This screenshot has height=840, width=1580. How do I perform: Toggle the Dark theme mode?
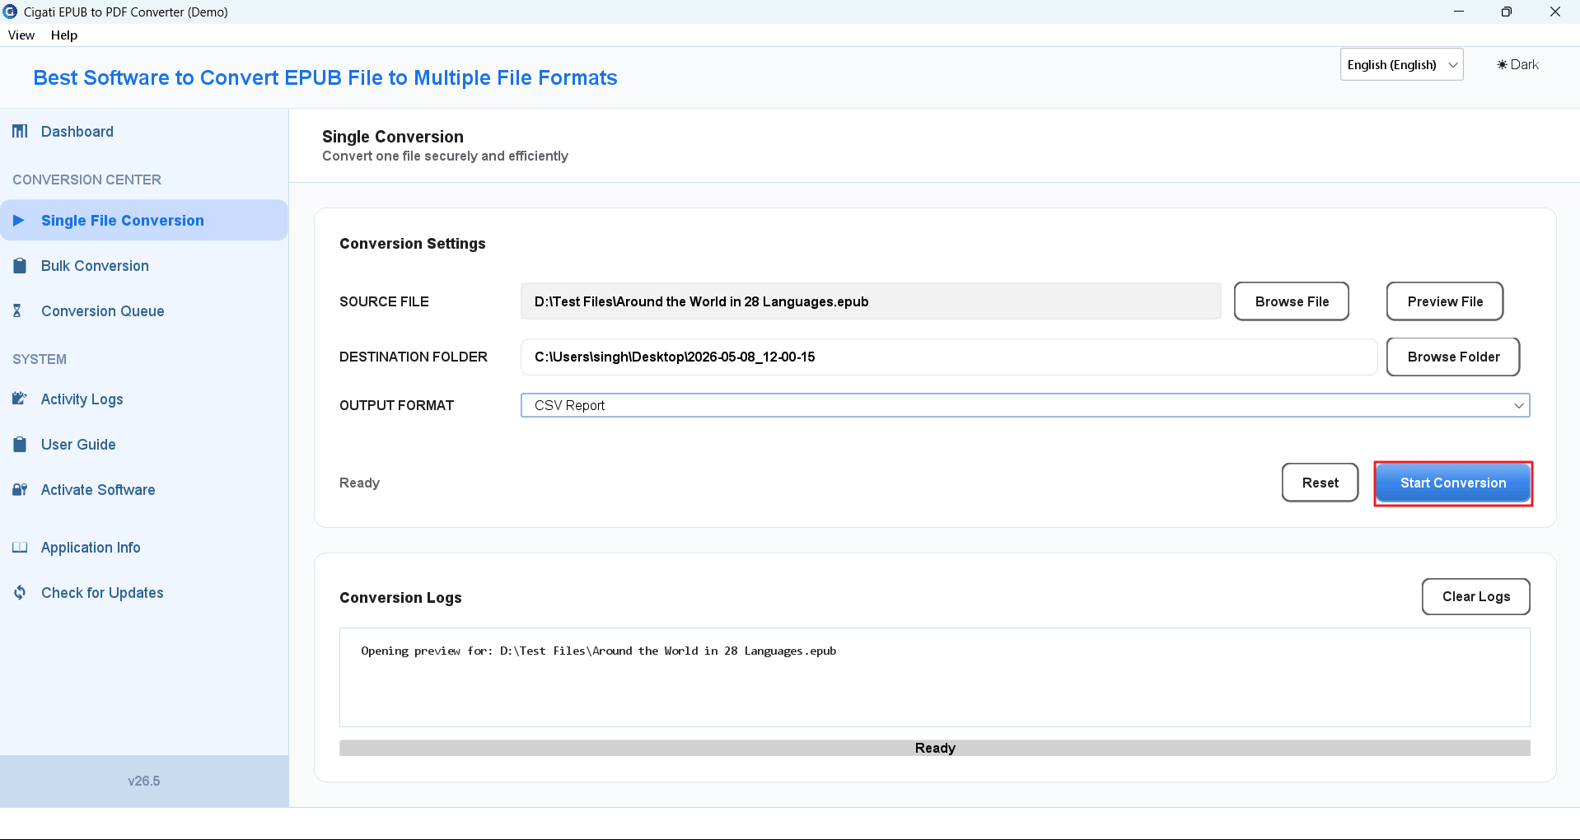(x=1517, y=65)
